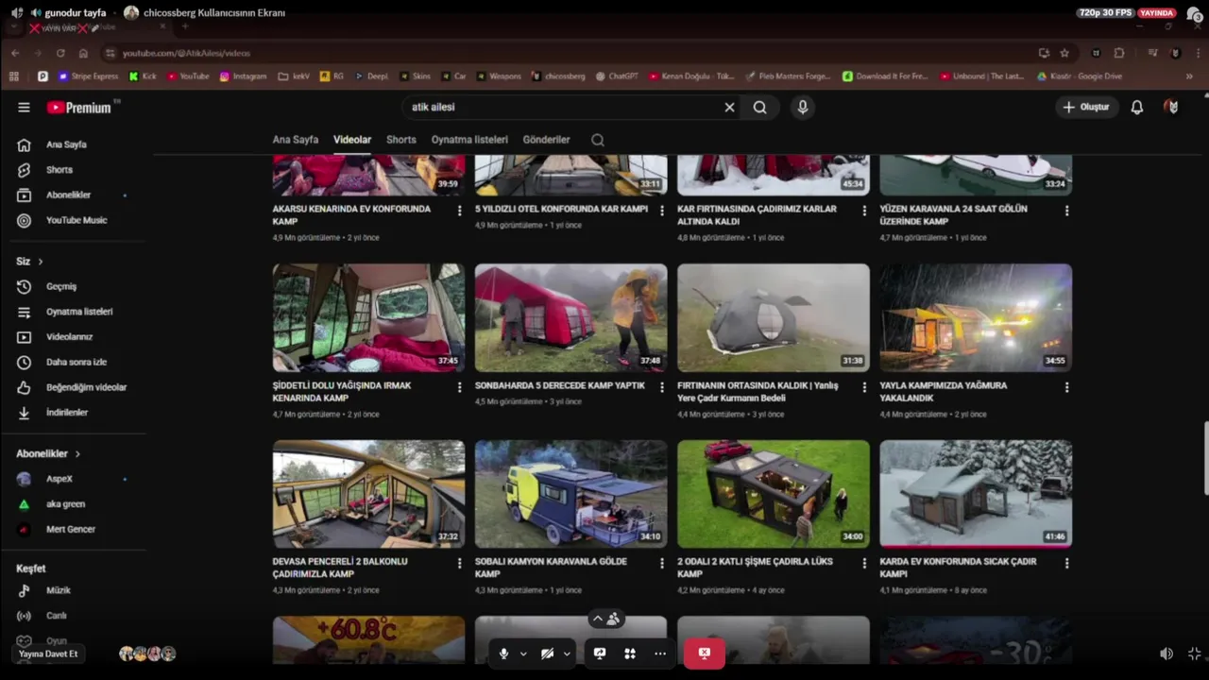Open options for DEVASA PENCERELİ 2 BALKONLU video
The height and width of the screenshot is (680, 1209).
[460, 563]
